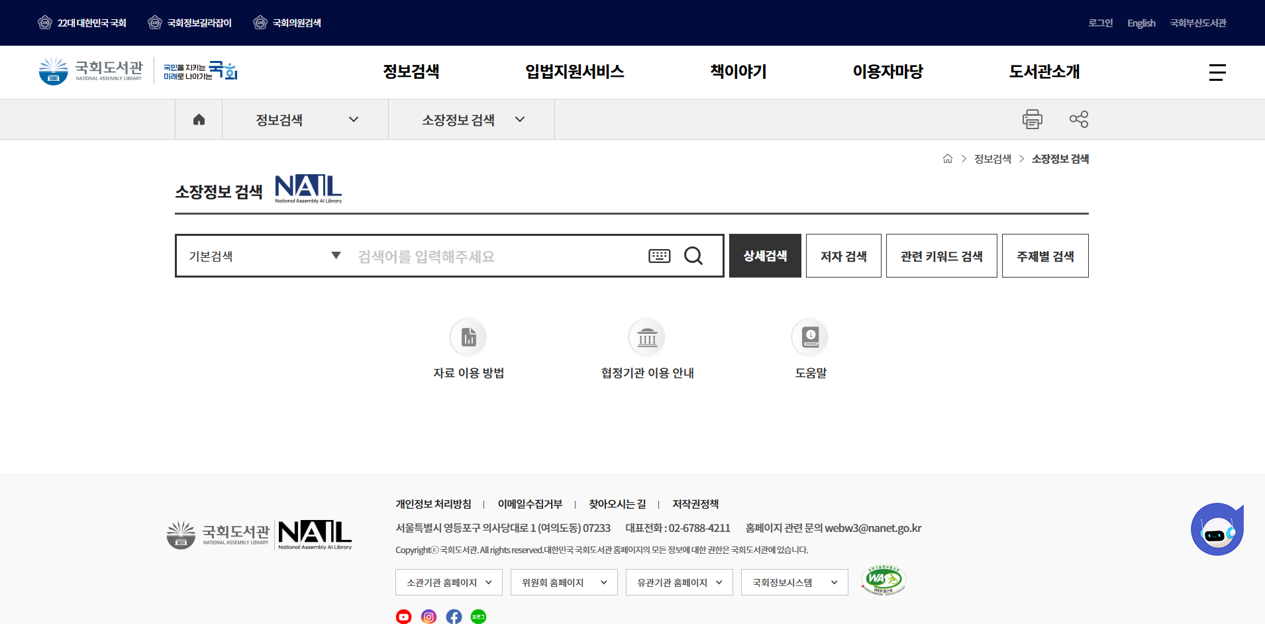Open the hamburger menu at top right
The height and width of the screenshot is (624, 1265).
1217,72
